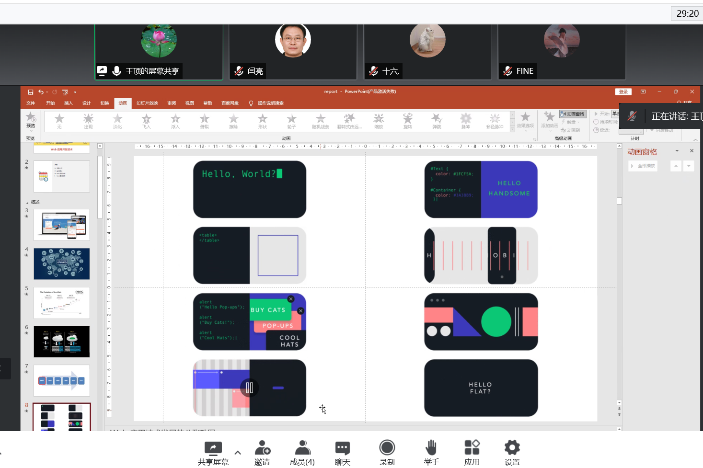The image size is (703, 468).
Task: Open the 动画窗格 pane options dropdown arrow
Action: pyautogui.click(x=677, y=151)
